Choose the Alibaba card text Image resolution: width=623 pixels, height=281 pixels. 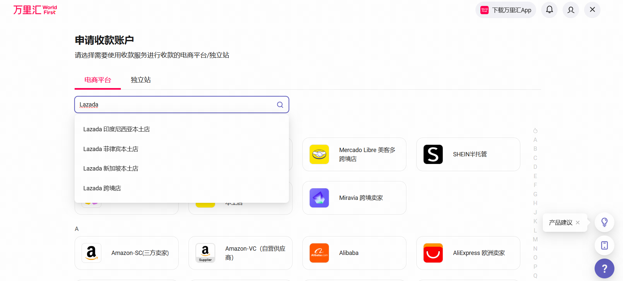(x=349, y=253)
